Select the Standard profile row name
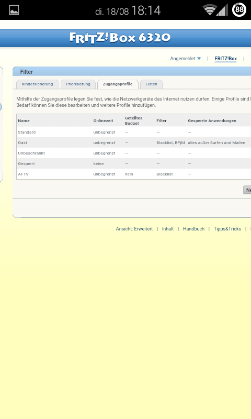This screenshot has height=419, width=251. (x=27, y=133)
